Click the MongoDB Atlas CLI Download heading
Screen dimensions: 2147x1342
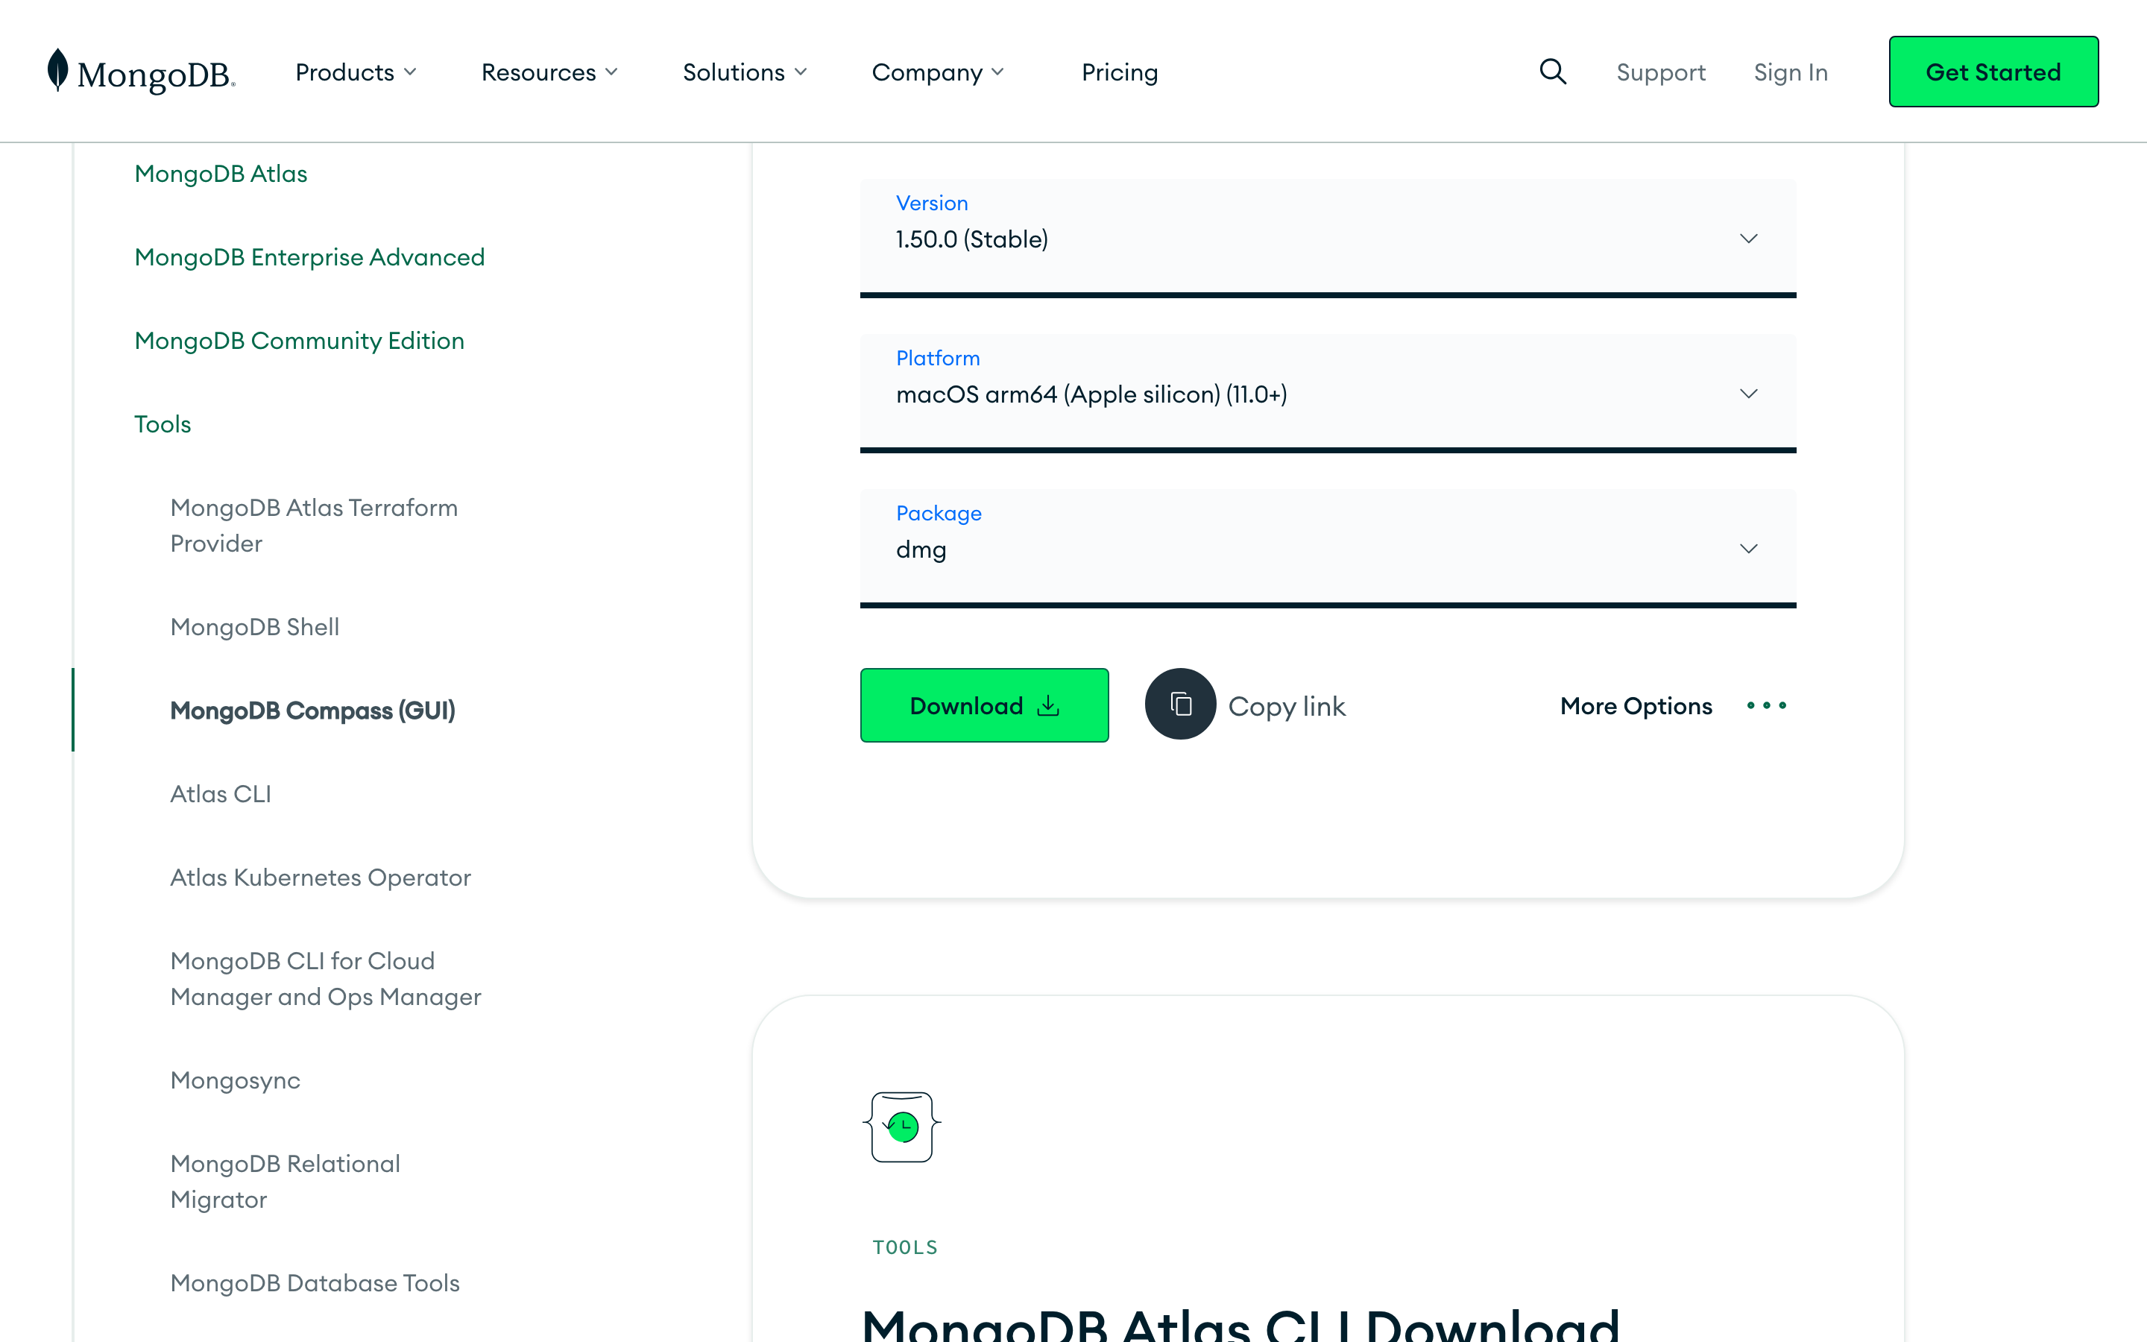click(x=1240, y=1325)
